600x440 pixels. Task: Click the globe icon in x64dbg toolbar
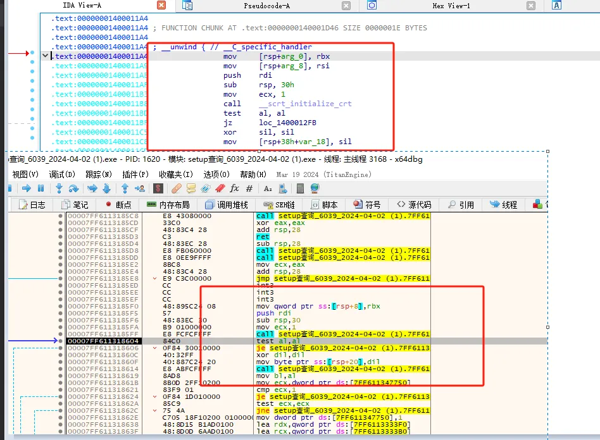[315, 188]
